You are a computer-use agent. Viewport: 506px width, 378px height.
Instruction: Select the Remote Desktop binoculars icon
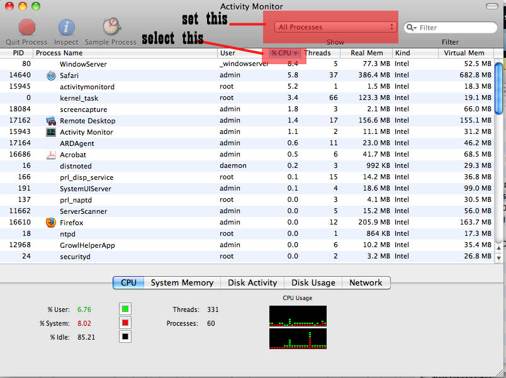click(51, 121)
